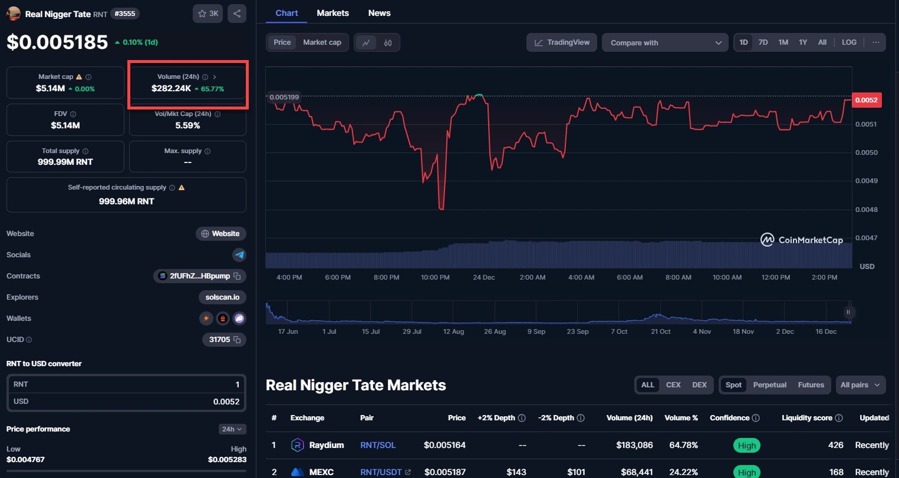Select the line chart style

click(366, 43)
